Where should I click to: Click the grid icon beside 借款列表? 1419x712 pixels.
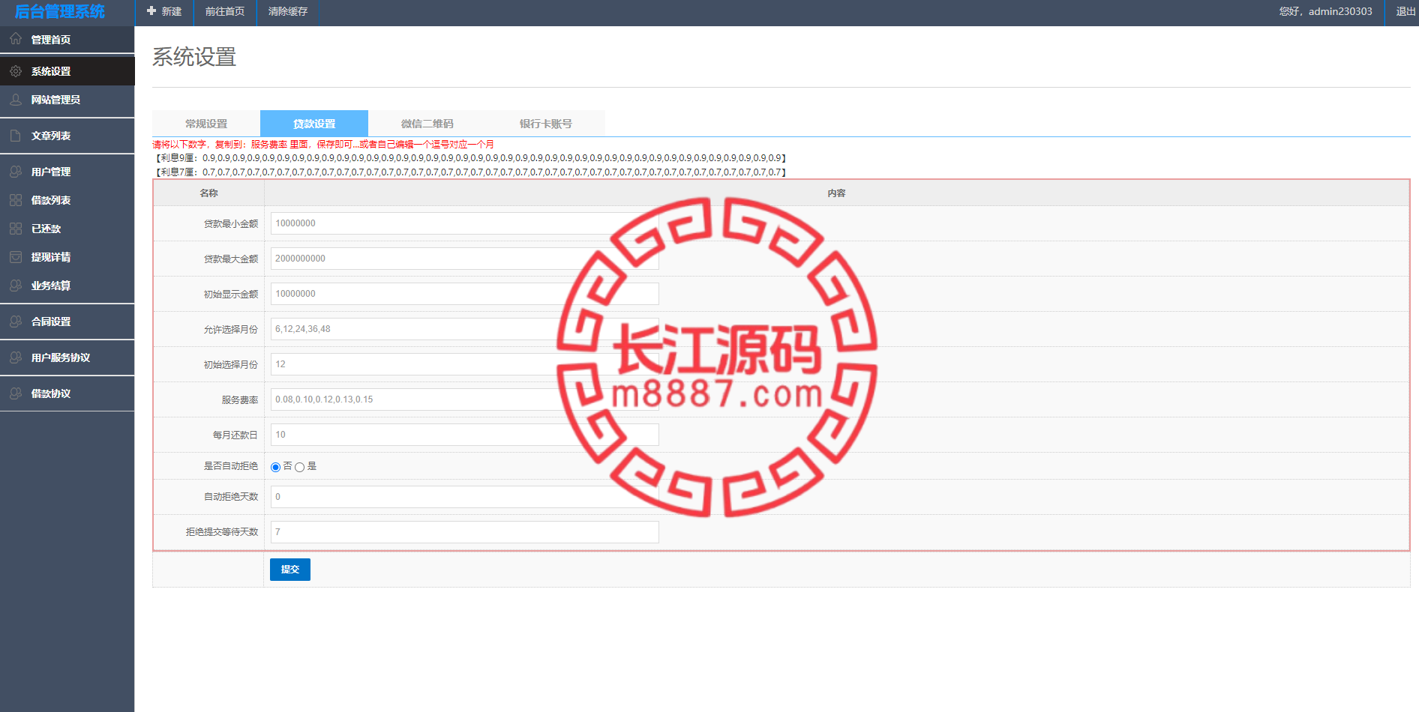16,200
